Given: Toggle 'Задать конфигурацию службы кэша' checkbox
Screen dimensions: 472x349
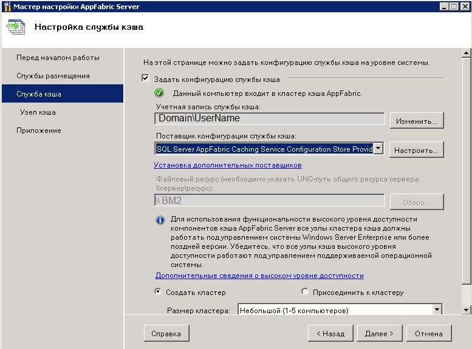Looking at the screenshot, I should click(145, 78).
